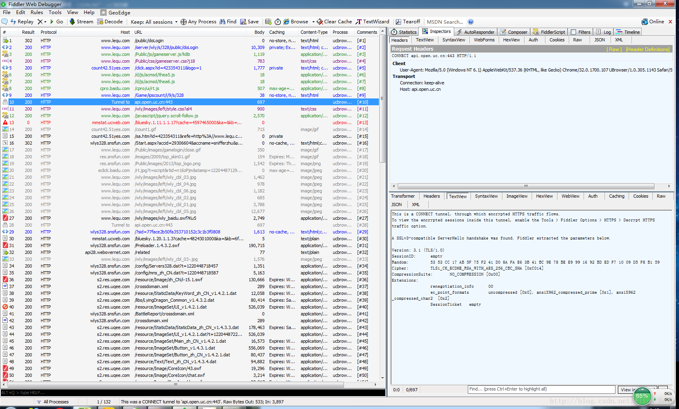Image resolution: width=679 pixels, height=409 pixels.
Task: Click the comment speech-bubble icon in toolbar
Action: coord(5,22)
